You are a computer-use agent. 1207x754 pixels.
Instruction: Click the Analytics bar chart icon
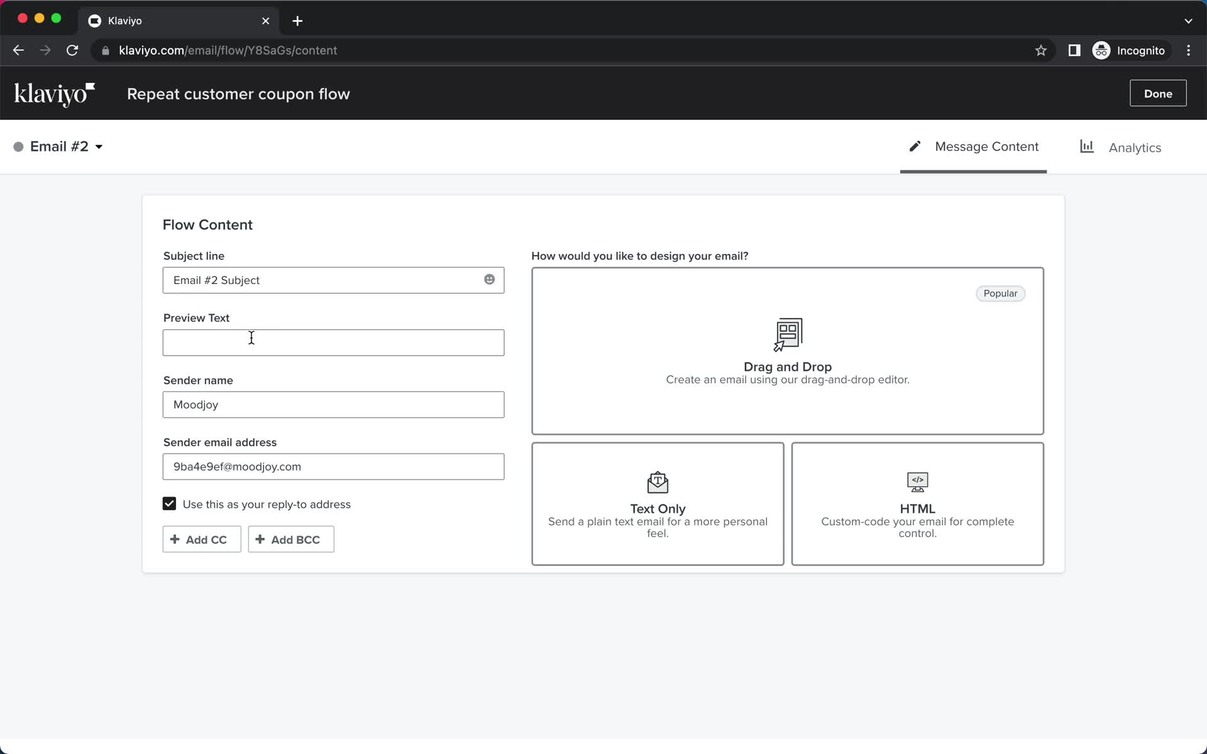(x=1088, y=146)
